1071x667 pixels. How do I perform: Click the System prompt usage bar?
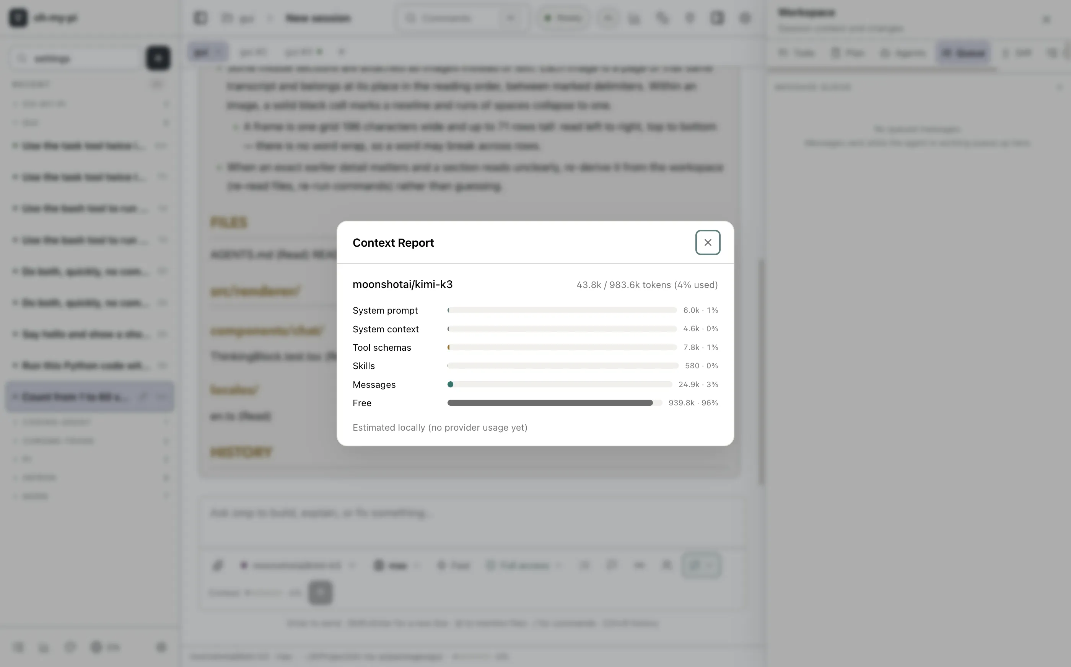562,310
